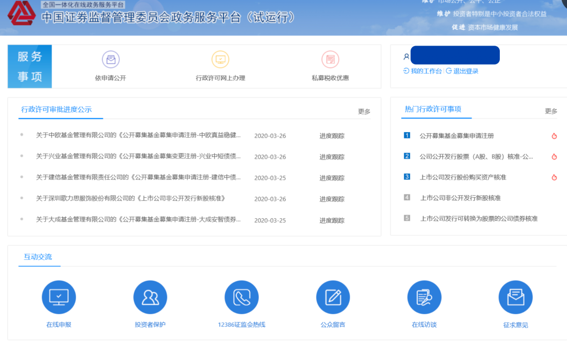Image resolution: width=567 pixels, height=342 pixels.
Task: Click rank badge 4 in the hot list
Action: [407, 198]
